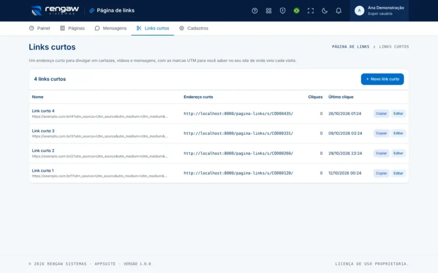This screenshot has width=438, height=273.
Task: Switch to the Páginas tab
Action: point(72,28)
